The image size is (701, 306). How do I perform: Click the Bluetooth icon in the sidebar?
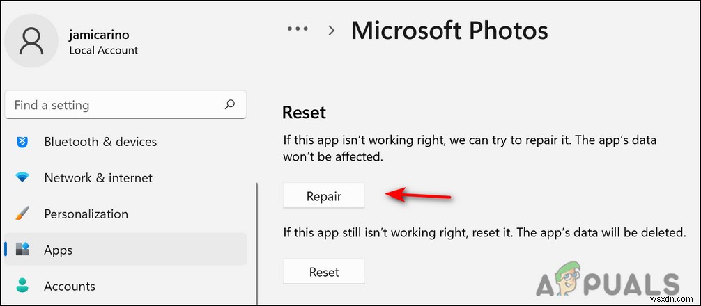(22, 142)
